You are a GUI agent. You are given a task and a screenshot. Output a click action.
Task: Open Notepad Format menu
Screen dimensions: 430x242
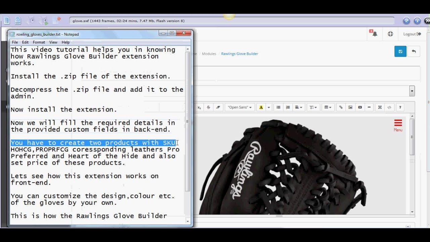click(39, 42)
